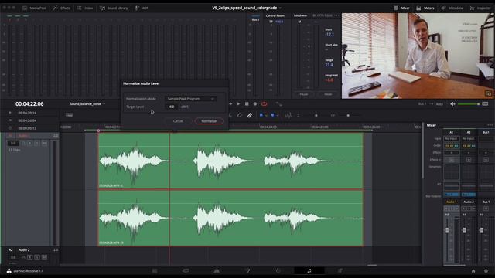
Task: Cancel the Normalize Audio Level dialog
Action: [x=178, y=121]
